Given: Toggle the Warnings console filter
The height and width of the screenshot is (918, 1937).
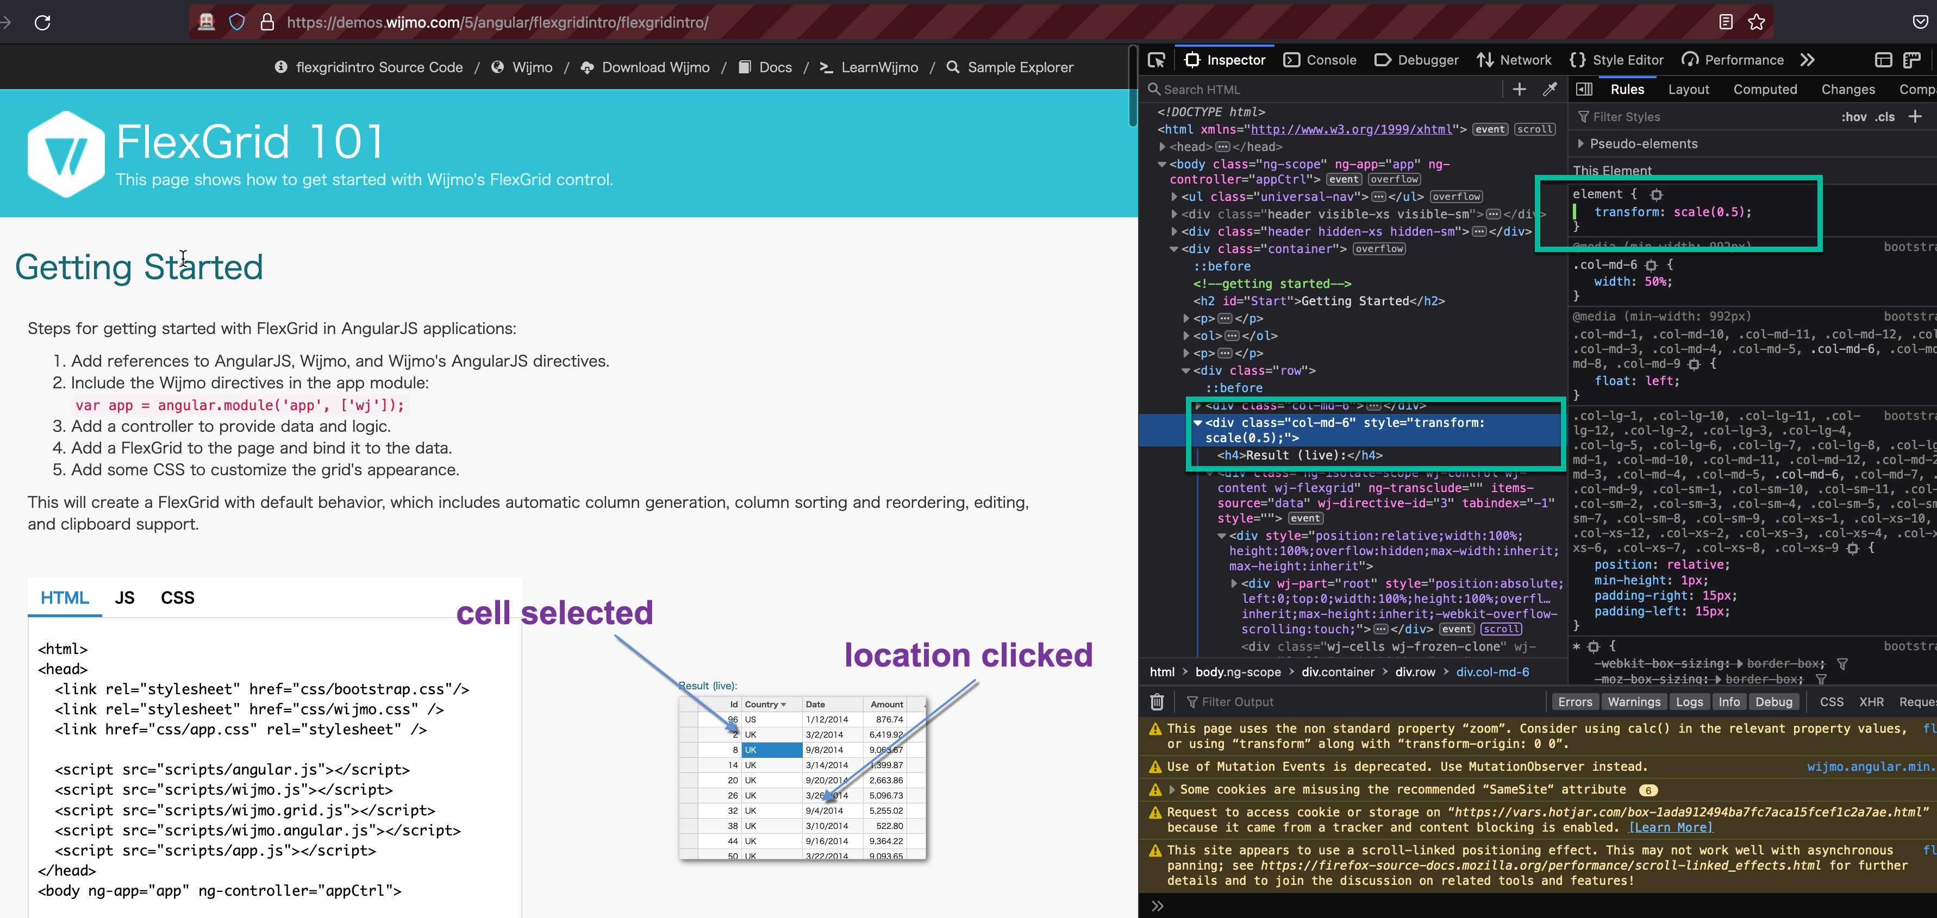Looking at the screenshot, I should (x=1633, y=702).
